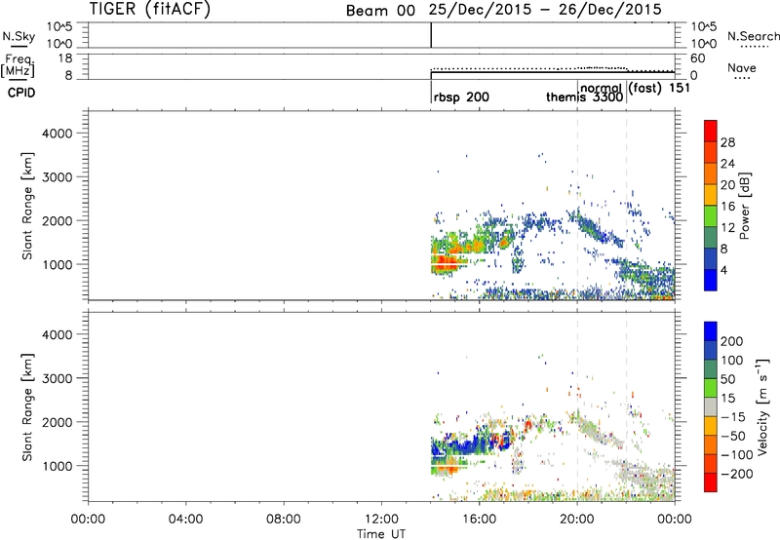The height and width of the screenshot is (540, 780).
Task: Select the themis 3300 CPID annotation
Action: pos(584,96)
